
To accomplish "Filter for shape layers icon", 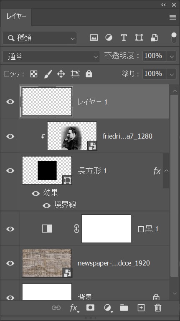I will [x=139, y=38].
